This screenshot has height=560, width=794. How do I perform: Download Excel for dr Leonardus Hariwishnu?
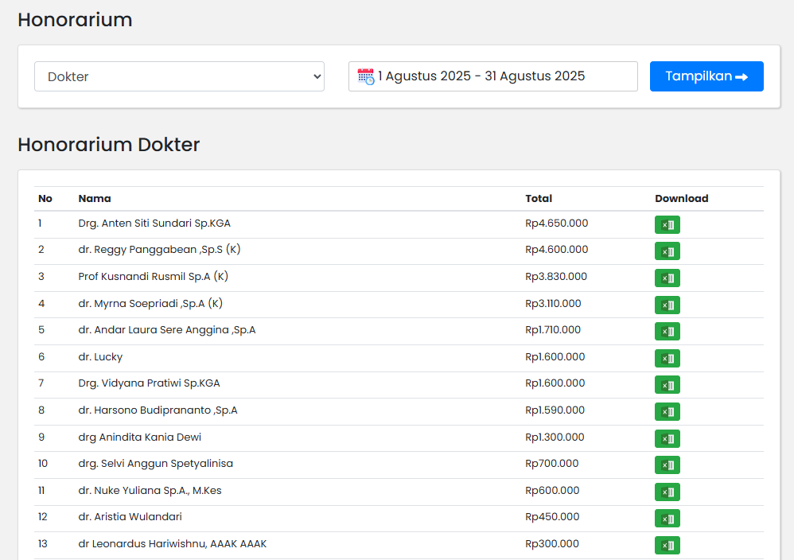667,546
